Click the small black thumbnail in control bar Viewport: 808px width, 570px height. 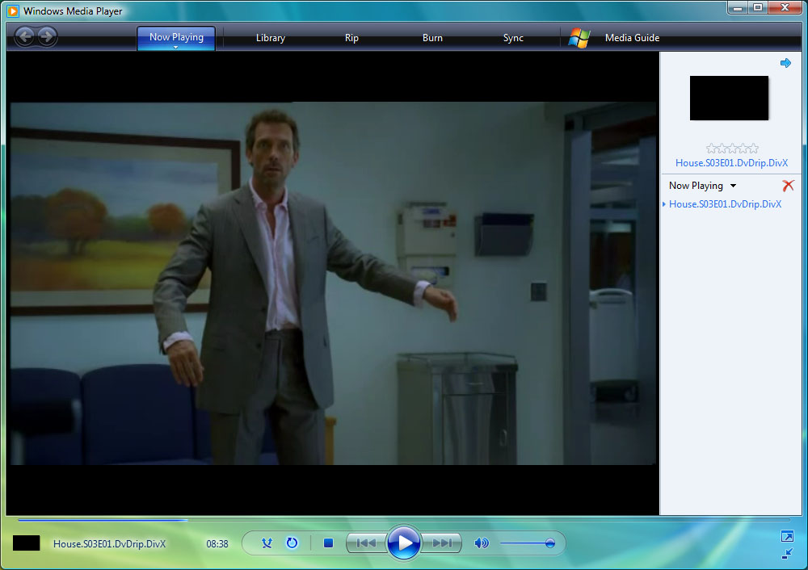tap(27, 543)
